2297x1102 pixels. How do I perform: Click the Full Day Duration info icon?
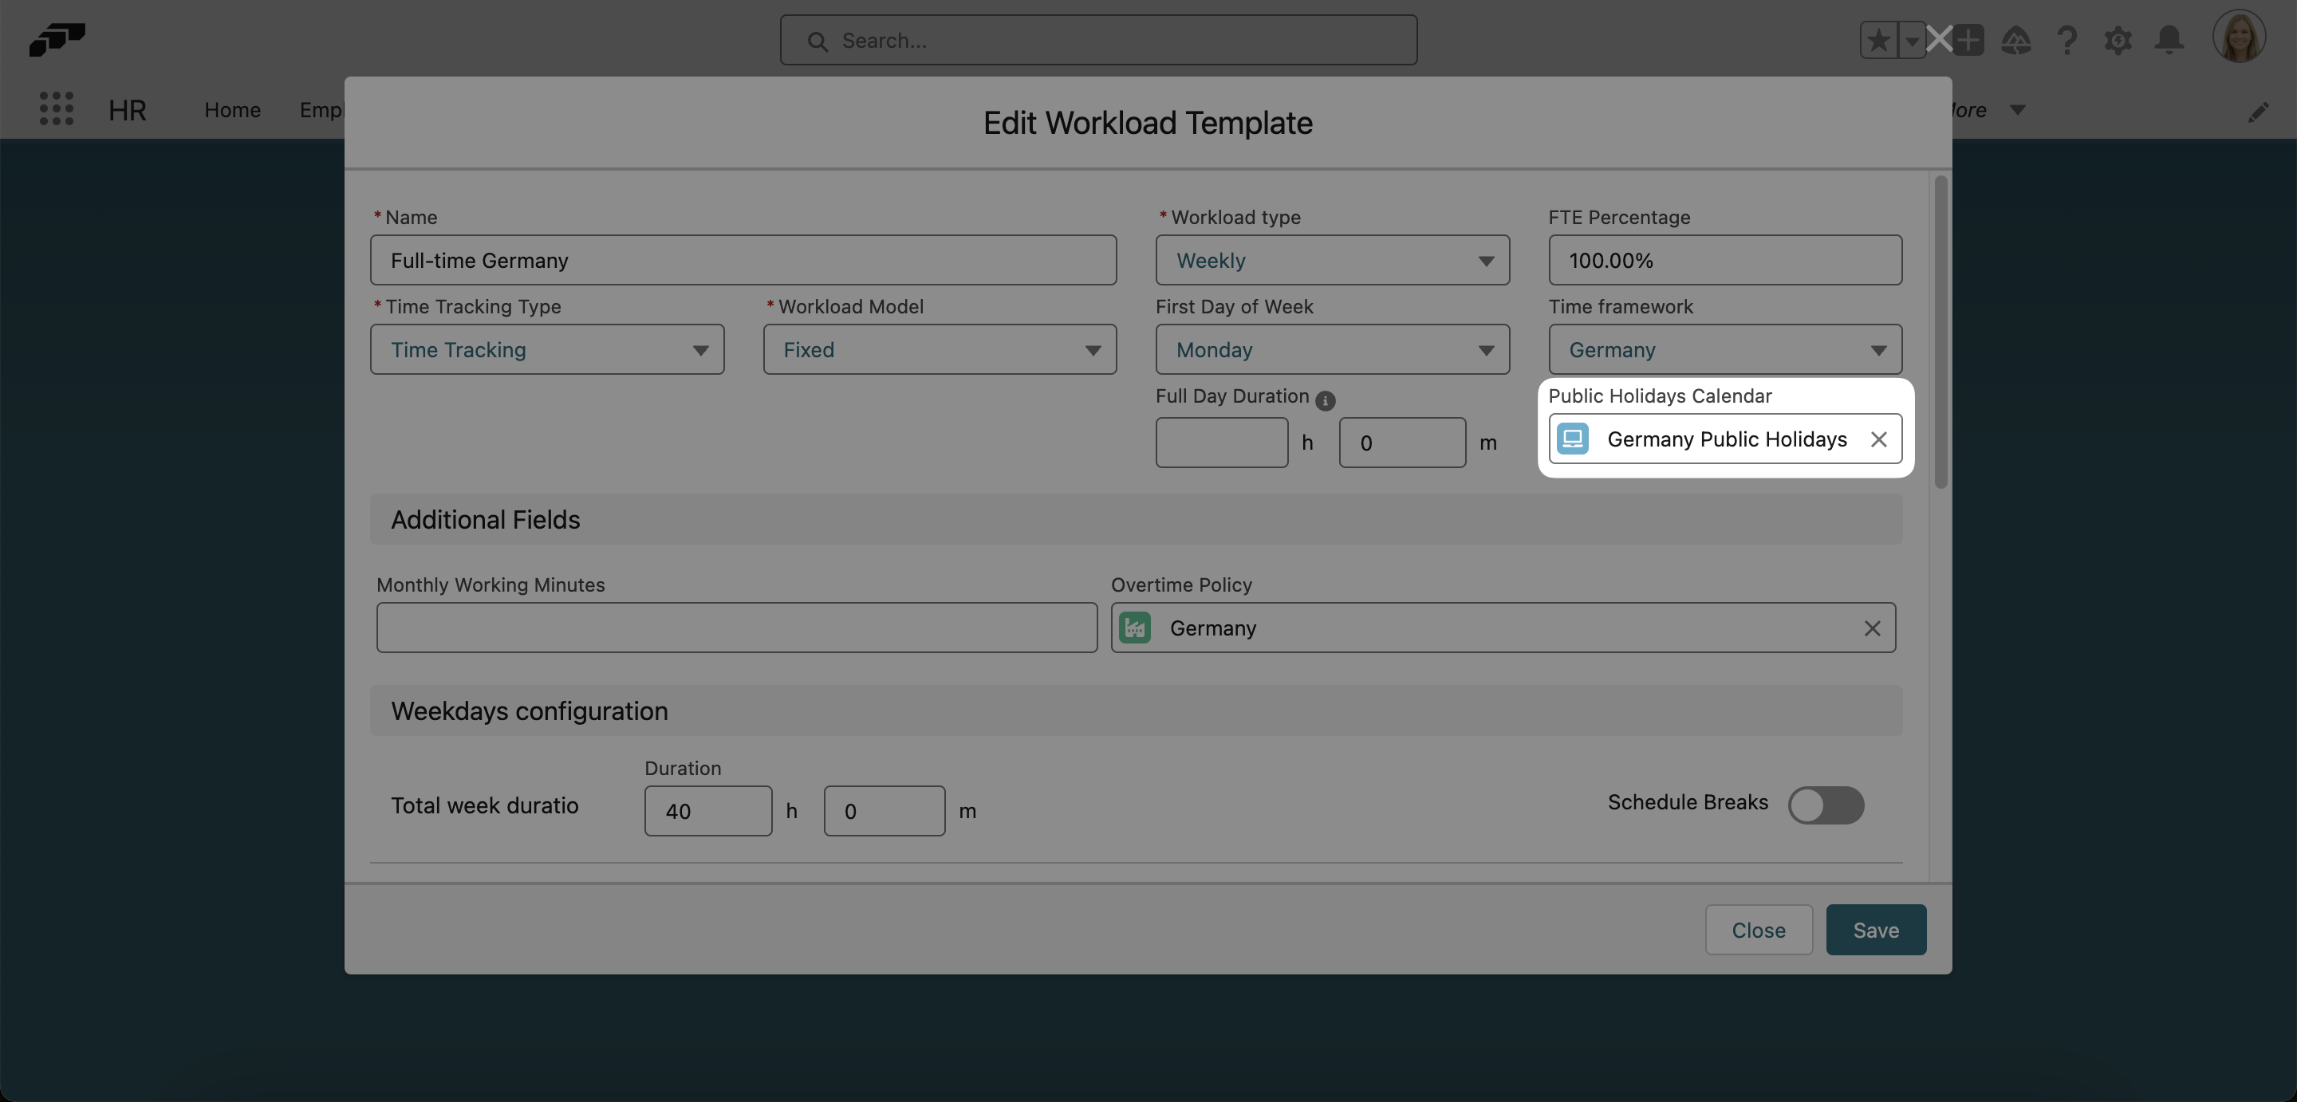[x=1325, y=400]
